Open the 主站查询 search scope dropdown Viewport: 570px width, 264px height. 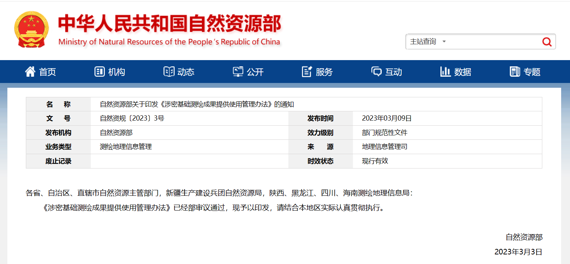point(428,42)
